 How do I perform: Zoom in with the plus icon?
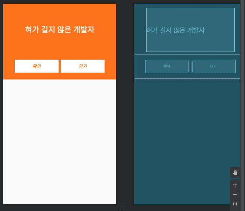235,185
